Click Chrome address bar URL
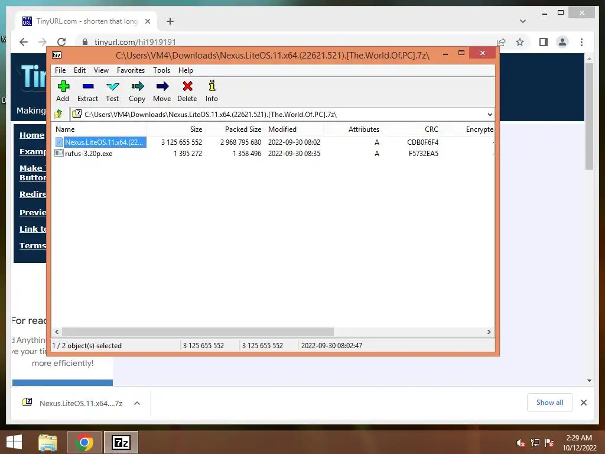 coord(135,42)
